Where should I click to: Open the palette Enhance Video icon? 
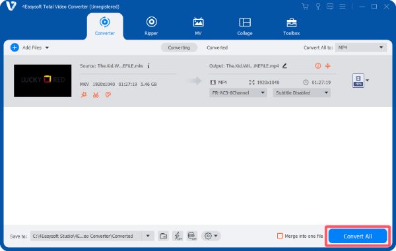(x=108, y=95)
